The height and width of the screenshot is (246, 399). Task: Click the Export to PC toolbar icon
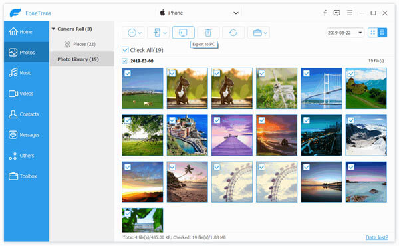[184, 33]
